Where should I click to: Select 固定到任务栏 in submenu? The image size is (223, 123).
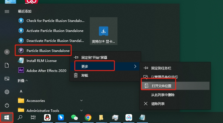pos(175,68)
